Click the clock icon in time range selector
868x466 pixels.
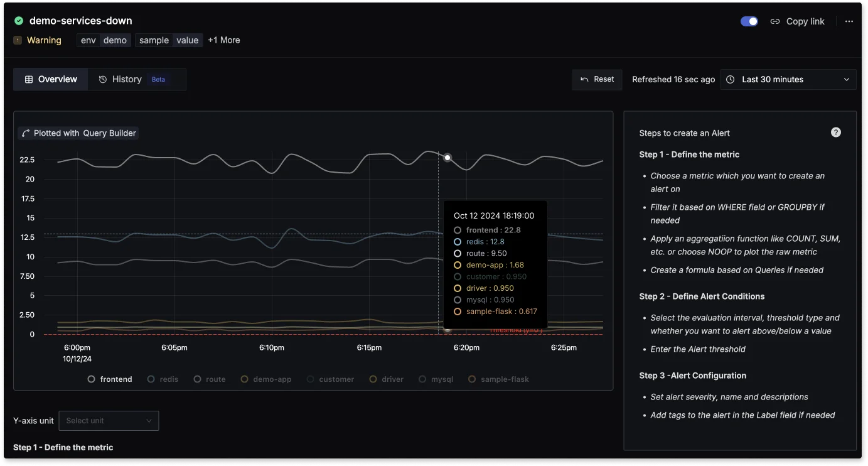(730, 80)
